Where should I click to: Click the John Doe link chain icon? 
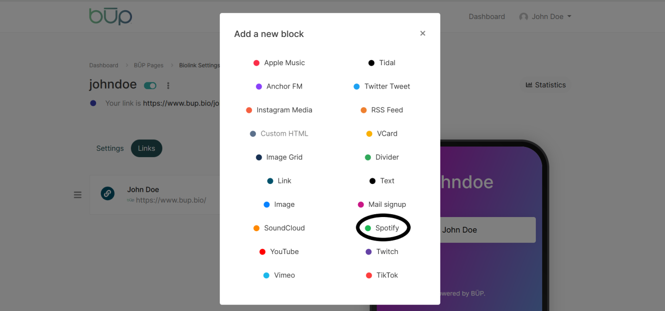click(108, 193)
